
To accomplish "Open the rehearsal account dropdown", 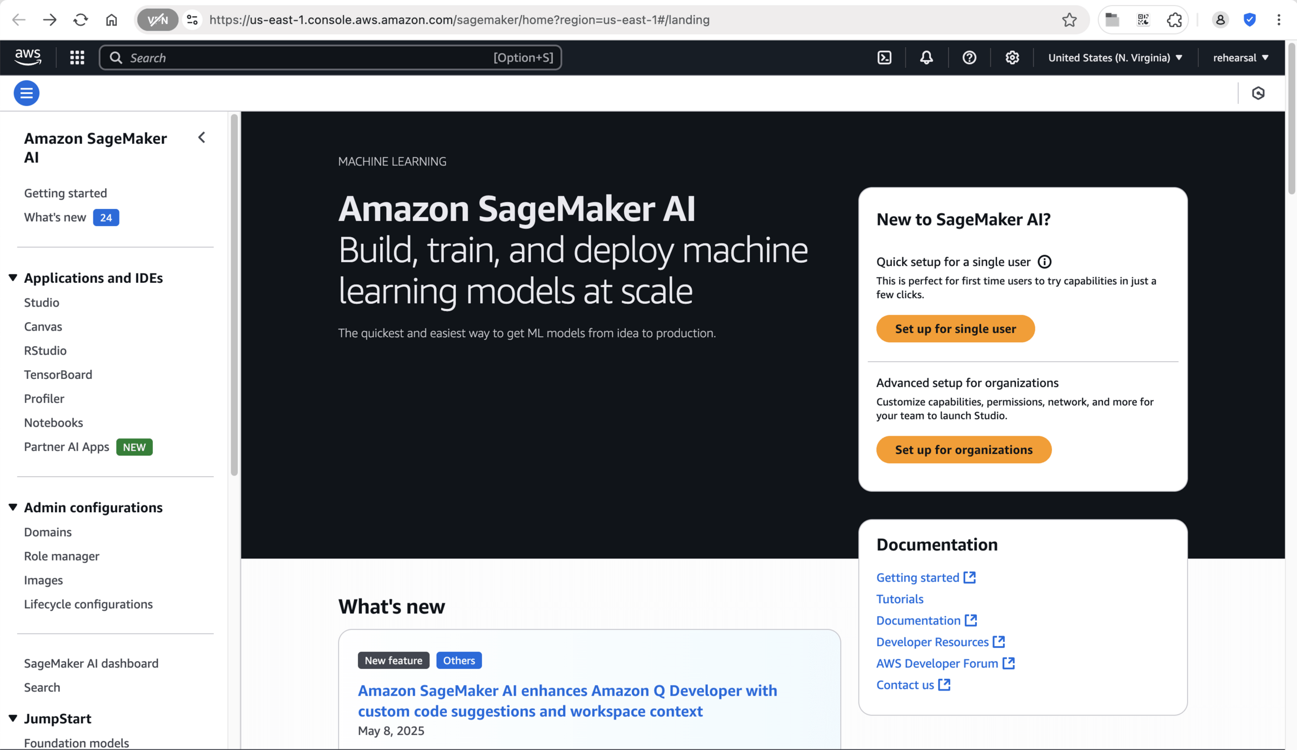I will (x=1240, y=58).
